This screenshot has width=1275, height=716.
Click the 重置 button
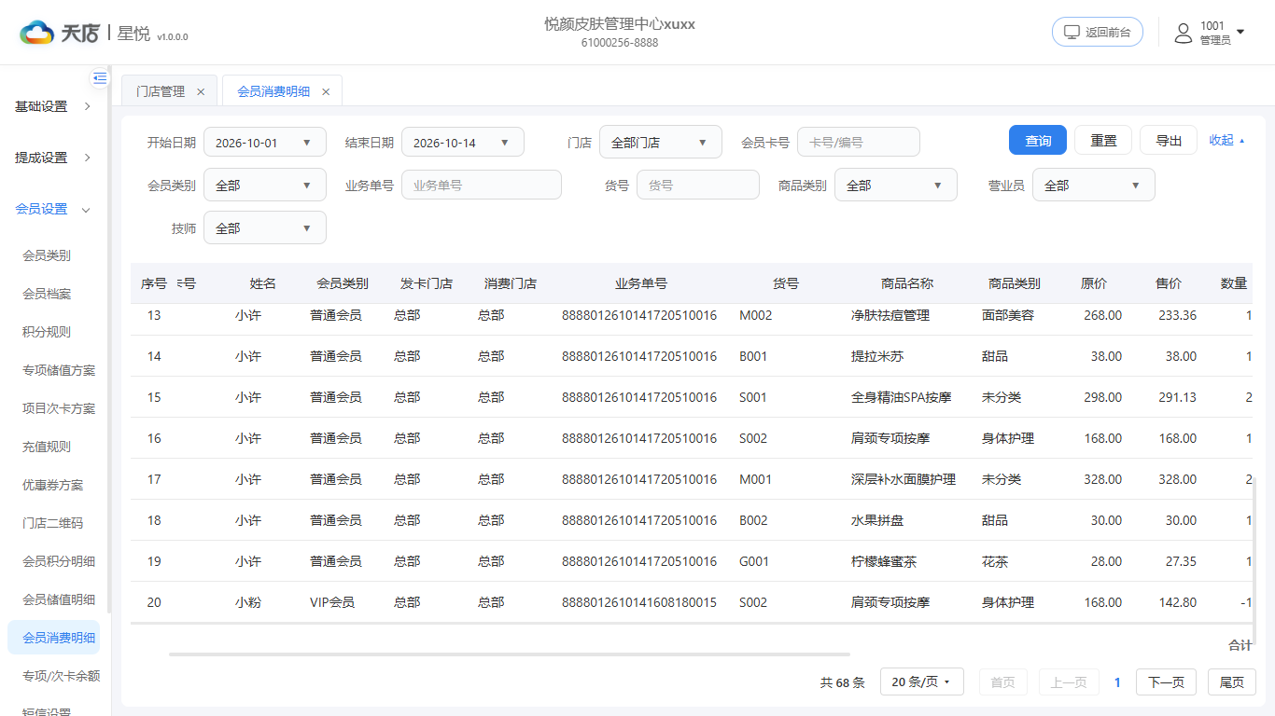tap(1103, 141)
